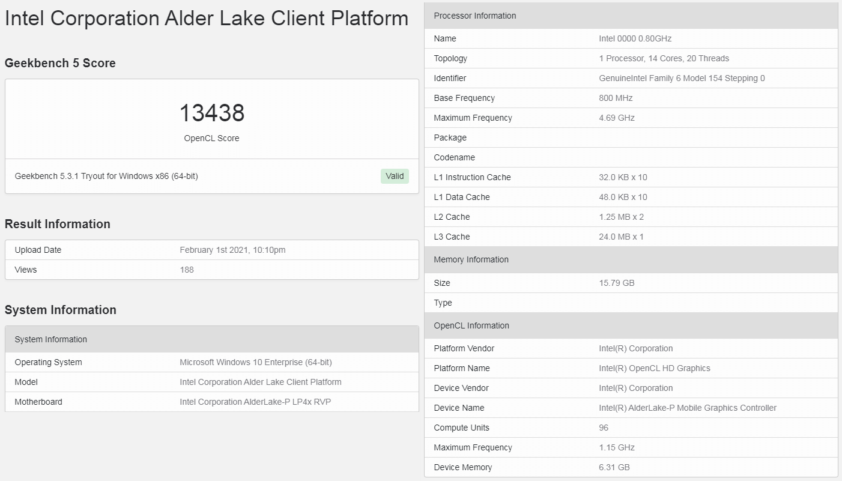Click 'Geekbench 5.3.1 Tryout for Windows x86 (64-bit)' text
This screenshot has width=842, height=481.
tap(106, 176)
